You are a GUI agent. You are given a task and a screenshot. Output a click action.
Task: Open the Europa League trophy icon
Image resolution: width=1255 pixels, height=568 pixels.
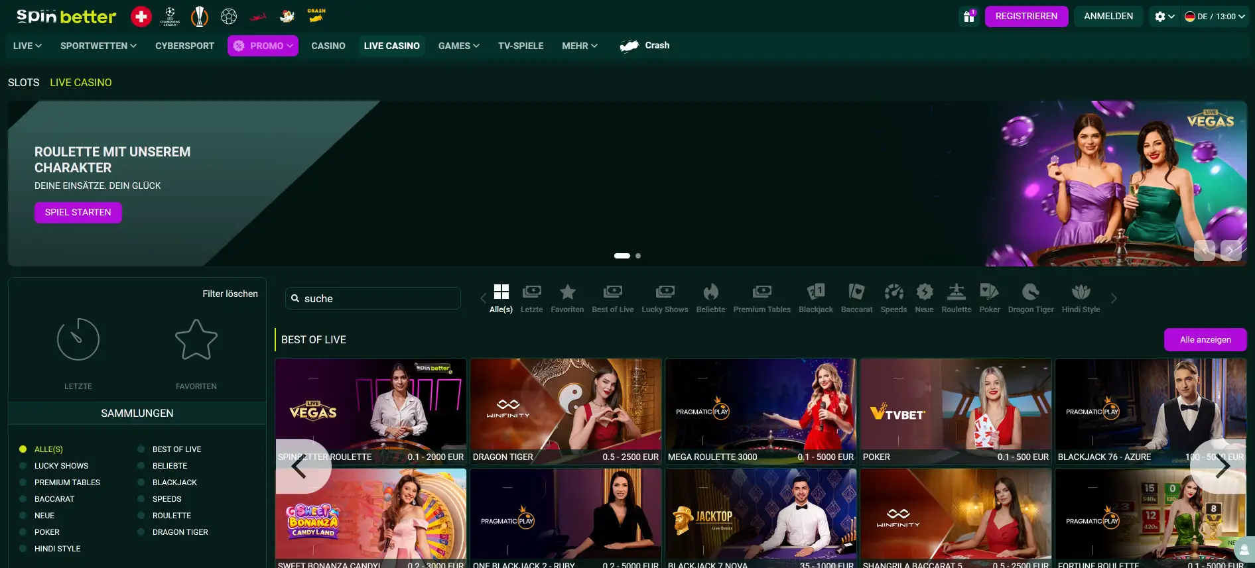[x=200, y=17]
